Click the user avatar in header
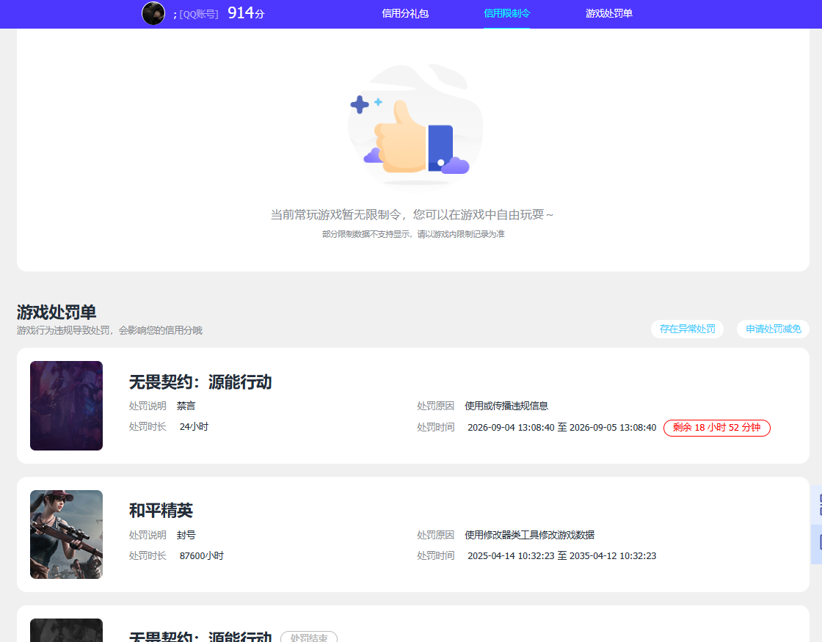This screenshot has width=822, height=642. click(x=153, y=13)
